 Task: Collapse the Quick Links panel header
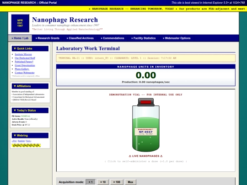click(30, 48)
